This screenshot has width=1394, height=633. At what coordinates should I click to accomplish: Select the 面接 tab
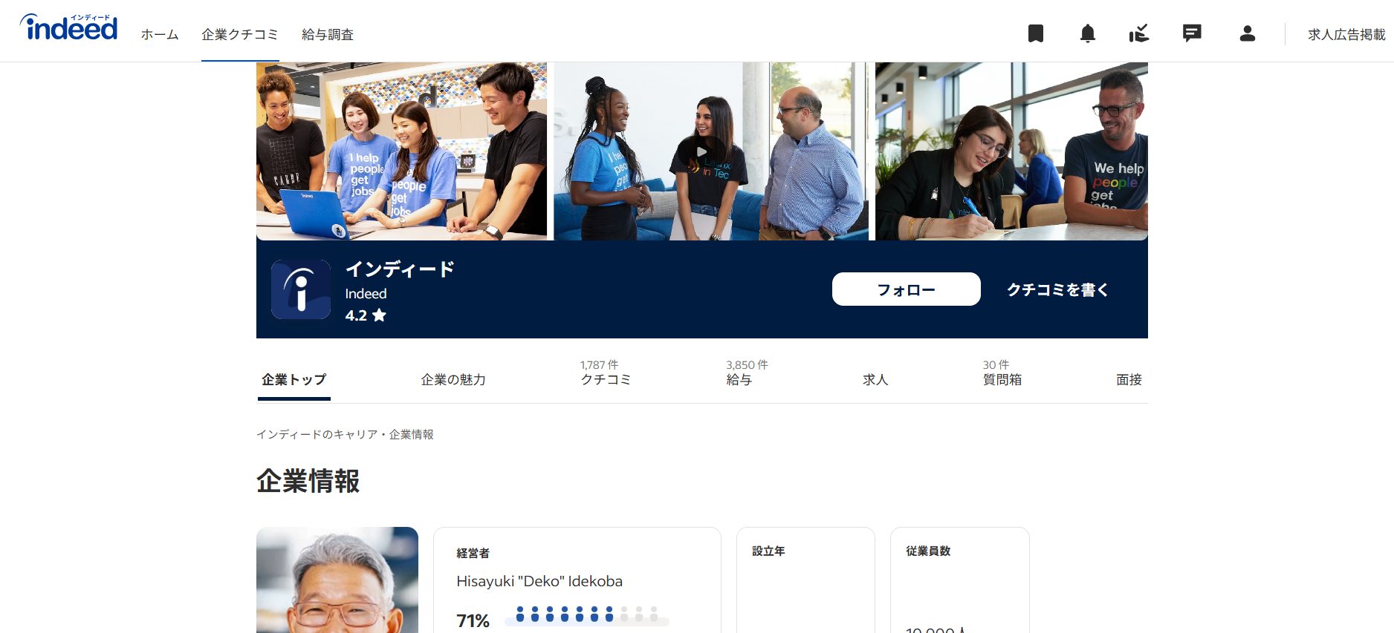[1129, 379]
